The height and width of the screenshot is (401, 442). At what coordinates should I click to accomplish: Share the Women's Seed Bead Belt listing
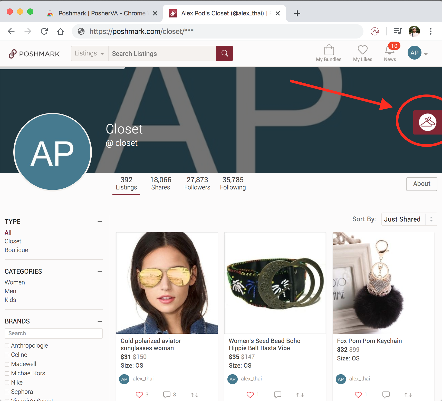(300, 395)
